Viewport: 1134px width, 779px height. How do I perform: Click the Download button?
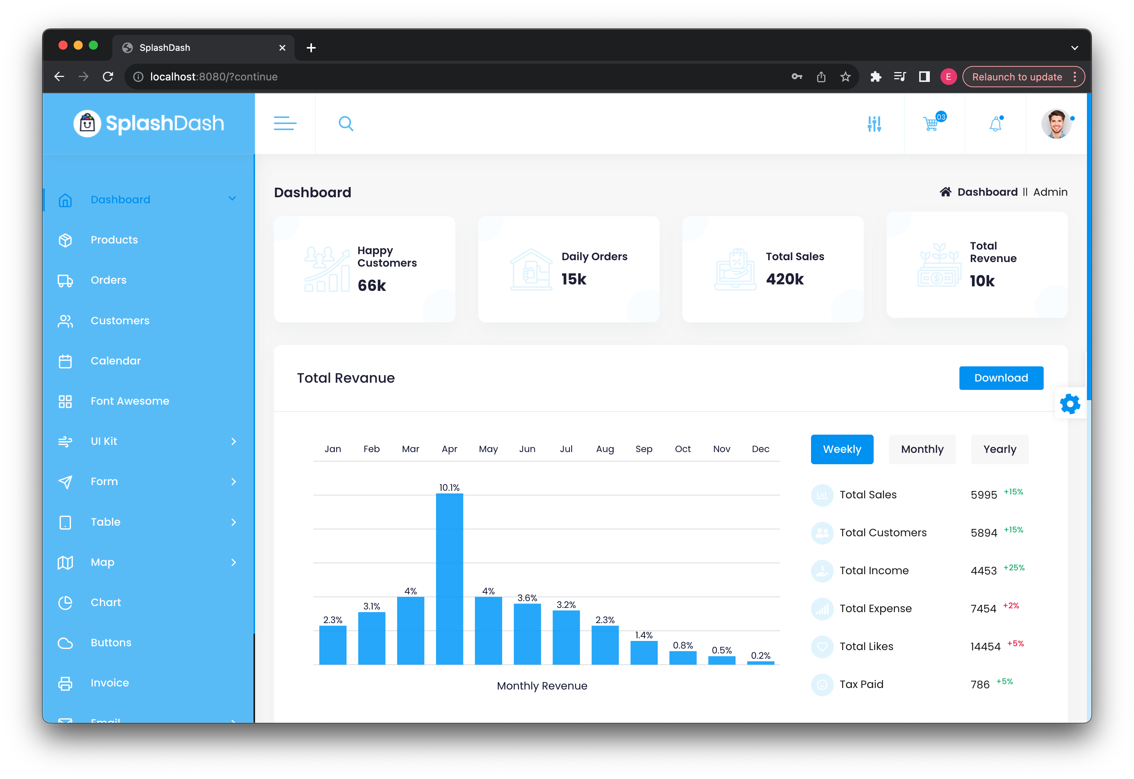[1001, 378]
